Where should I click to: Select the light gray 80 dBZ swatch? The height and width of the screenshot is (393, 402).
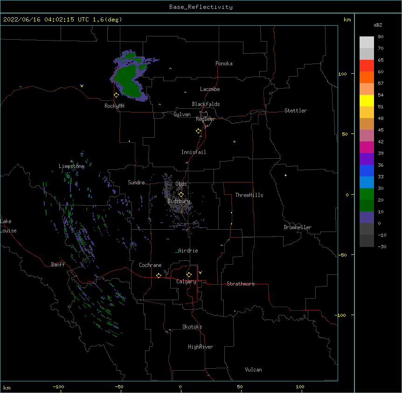click(x=367, y=42)
